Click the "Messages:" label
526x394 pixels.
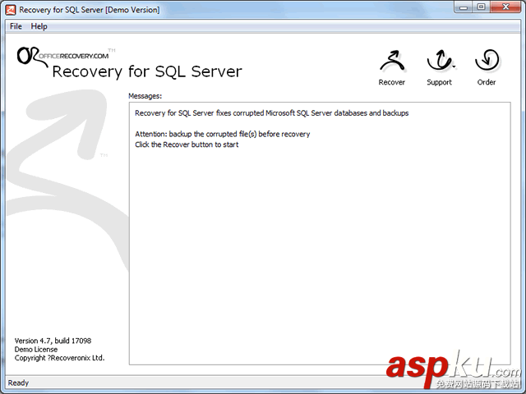tap(145, 96)
